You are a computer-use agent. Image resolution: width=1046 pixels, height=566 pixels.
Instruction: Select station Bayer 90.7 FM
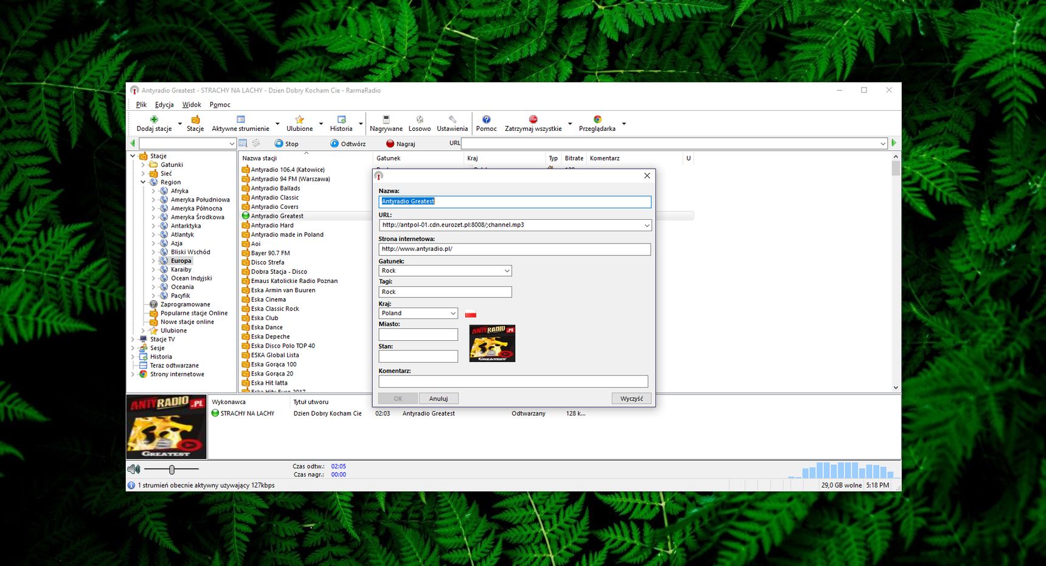270,253
